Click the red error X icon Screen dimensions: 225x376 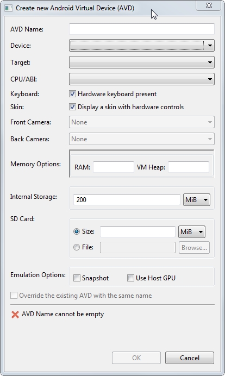(x=15, y=315)
